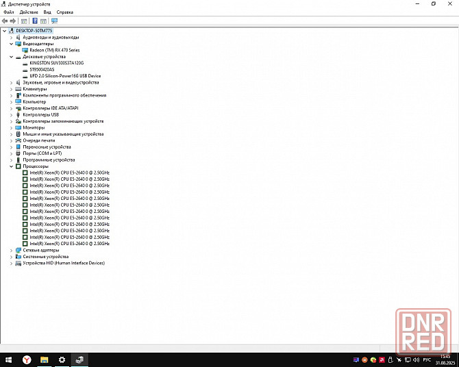Click the scan hardware monitor toolbar icon
Screen dimensions: 459x367
55,21
